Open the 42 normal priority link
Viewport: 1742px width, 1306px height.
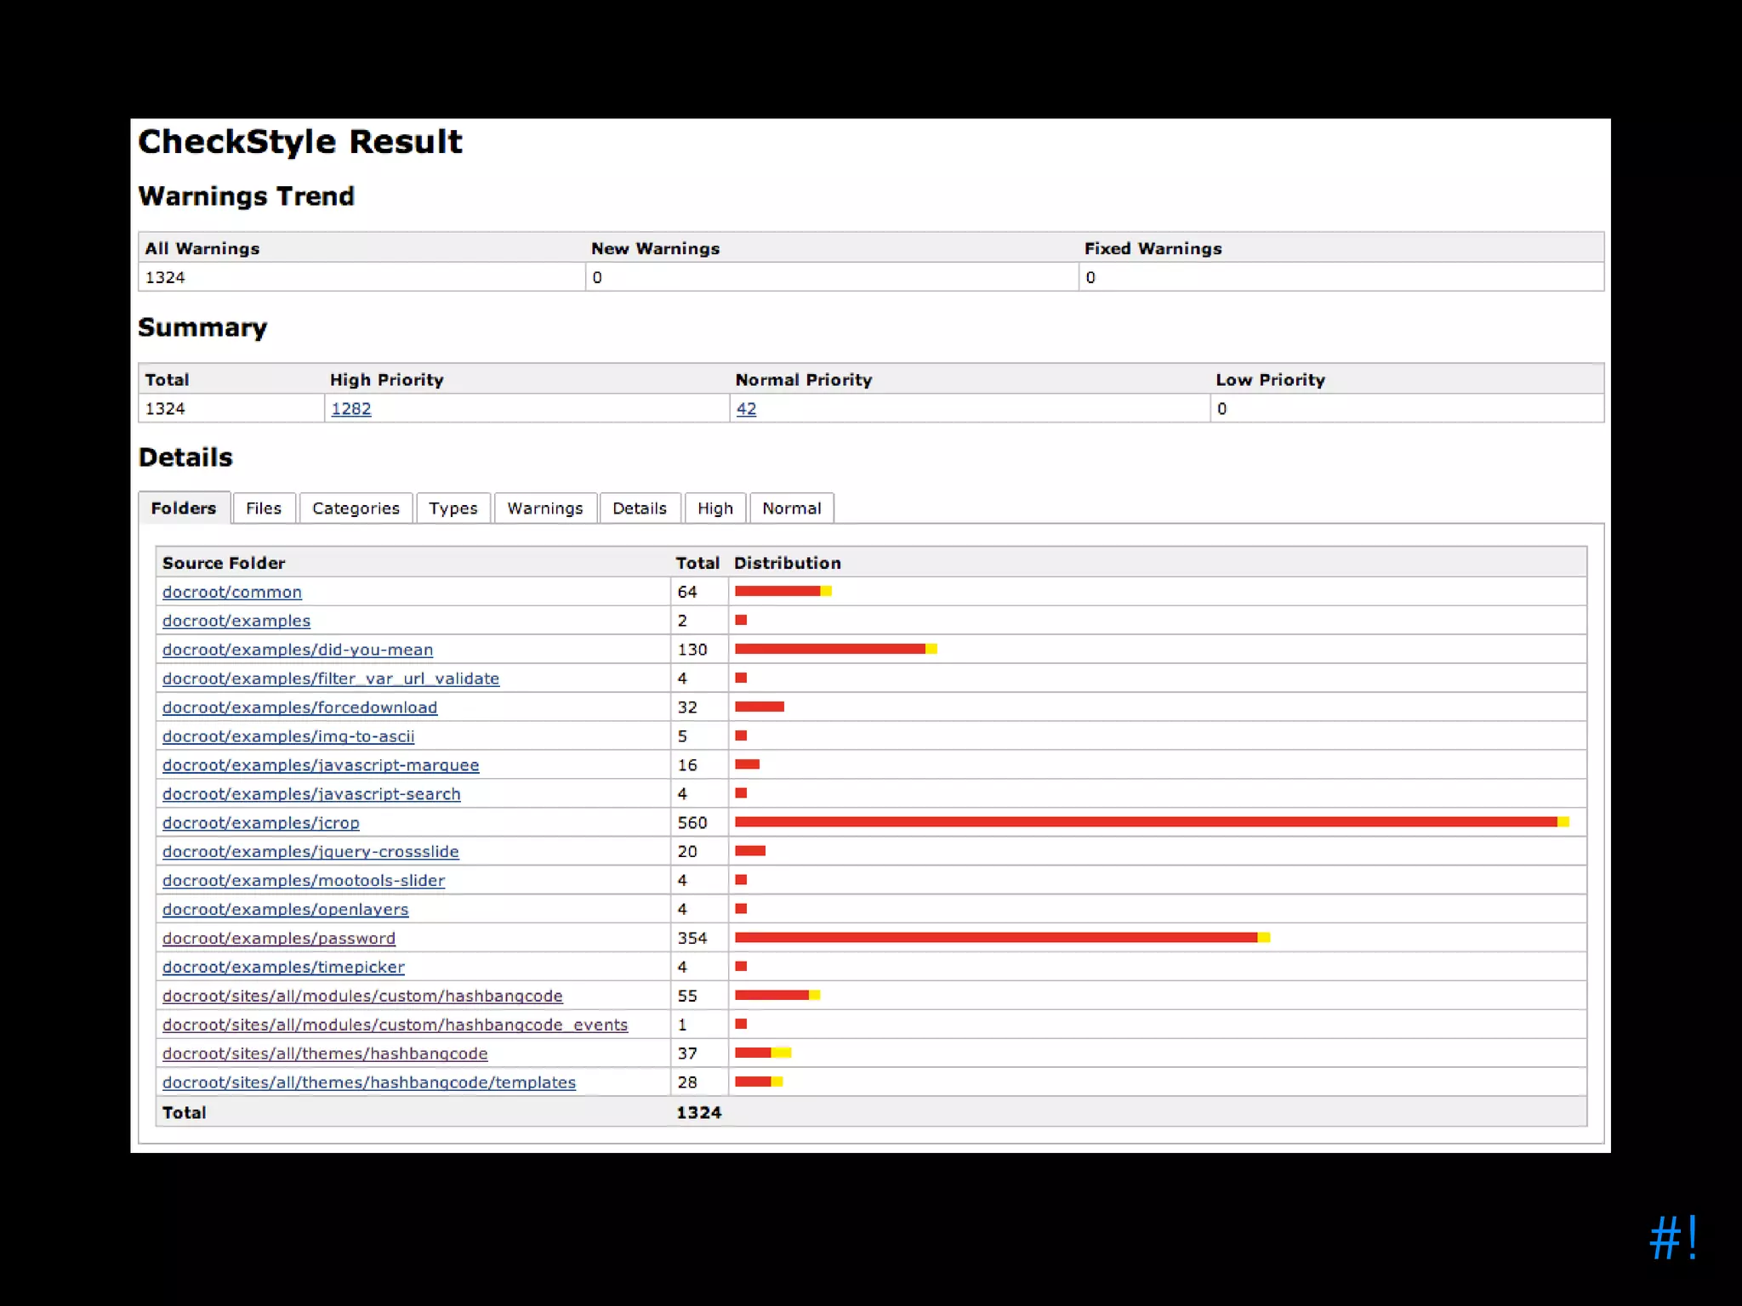tap(746, 409)
